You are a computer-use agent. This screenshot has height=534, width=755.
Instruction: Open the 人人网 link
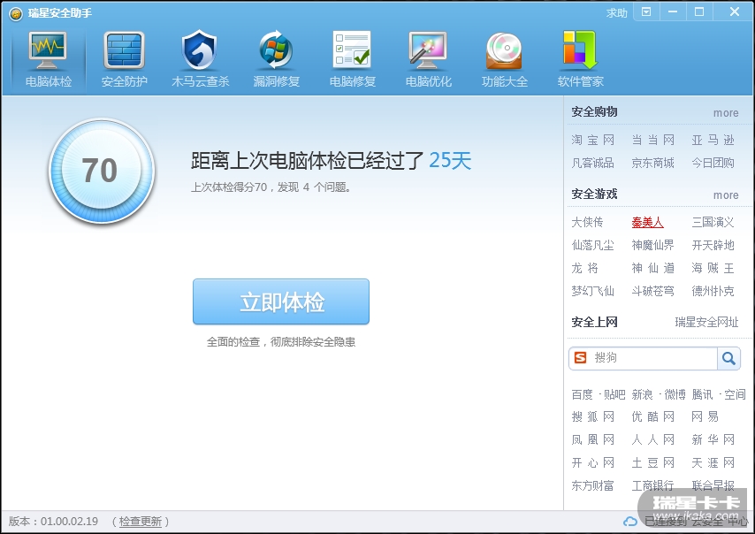click(653, 440)
